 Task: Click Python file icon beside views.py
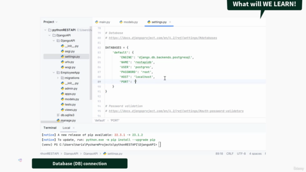pos(63,110)
